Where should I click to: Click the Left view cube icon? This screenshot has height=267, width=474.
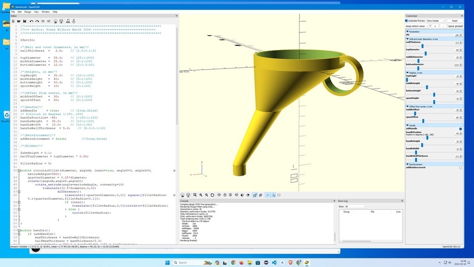click(x=237, y=195)
